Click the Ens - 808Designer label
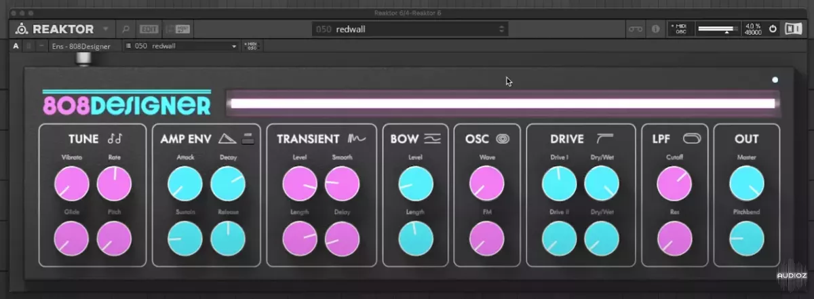This screenshot has width=814, height=299. click(x=81, y=46)
